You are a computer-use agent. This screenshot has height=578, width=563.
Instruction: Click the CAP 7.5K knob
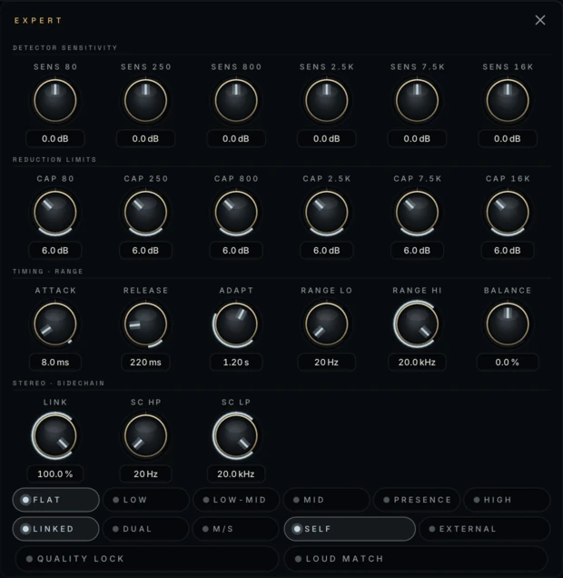(417, 213)
